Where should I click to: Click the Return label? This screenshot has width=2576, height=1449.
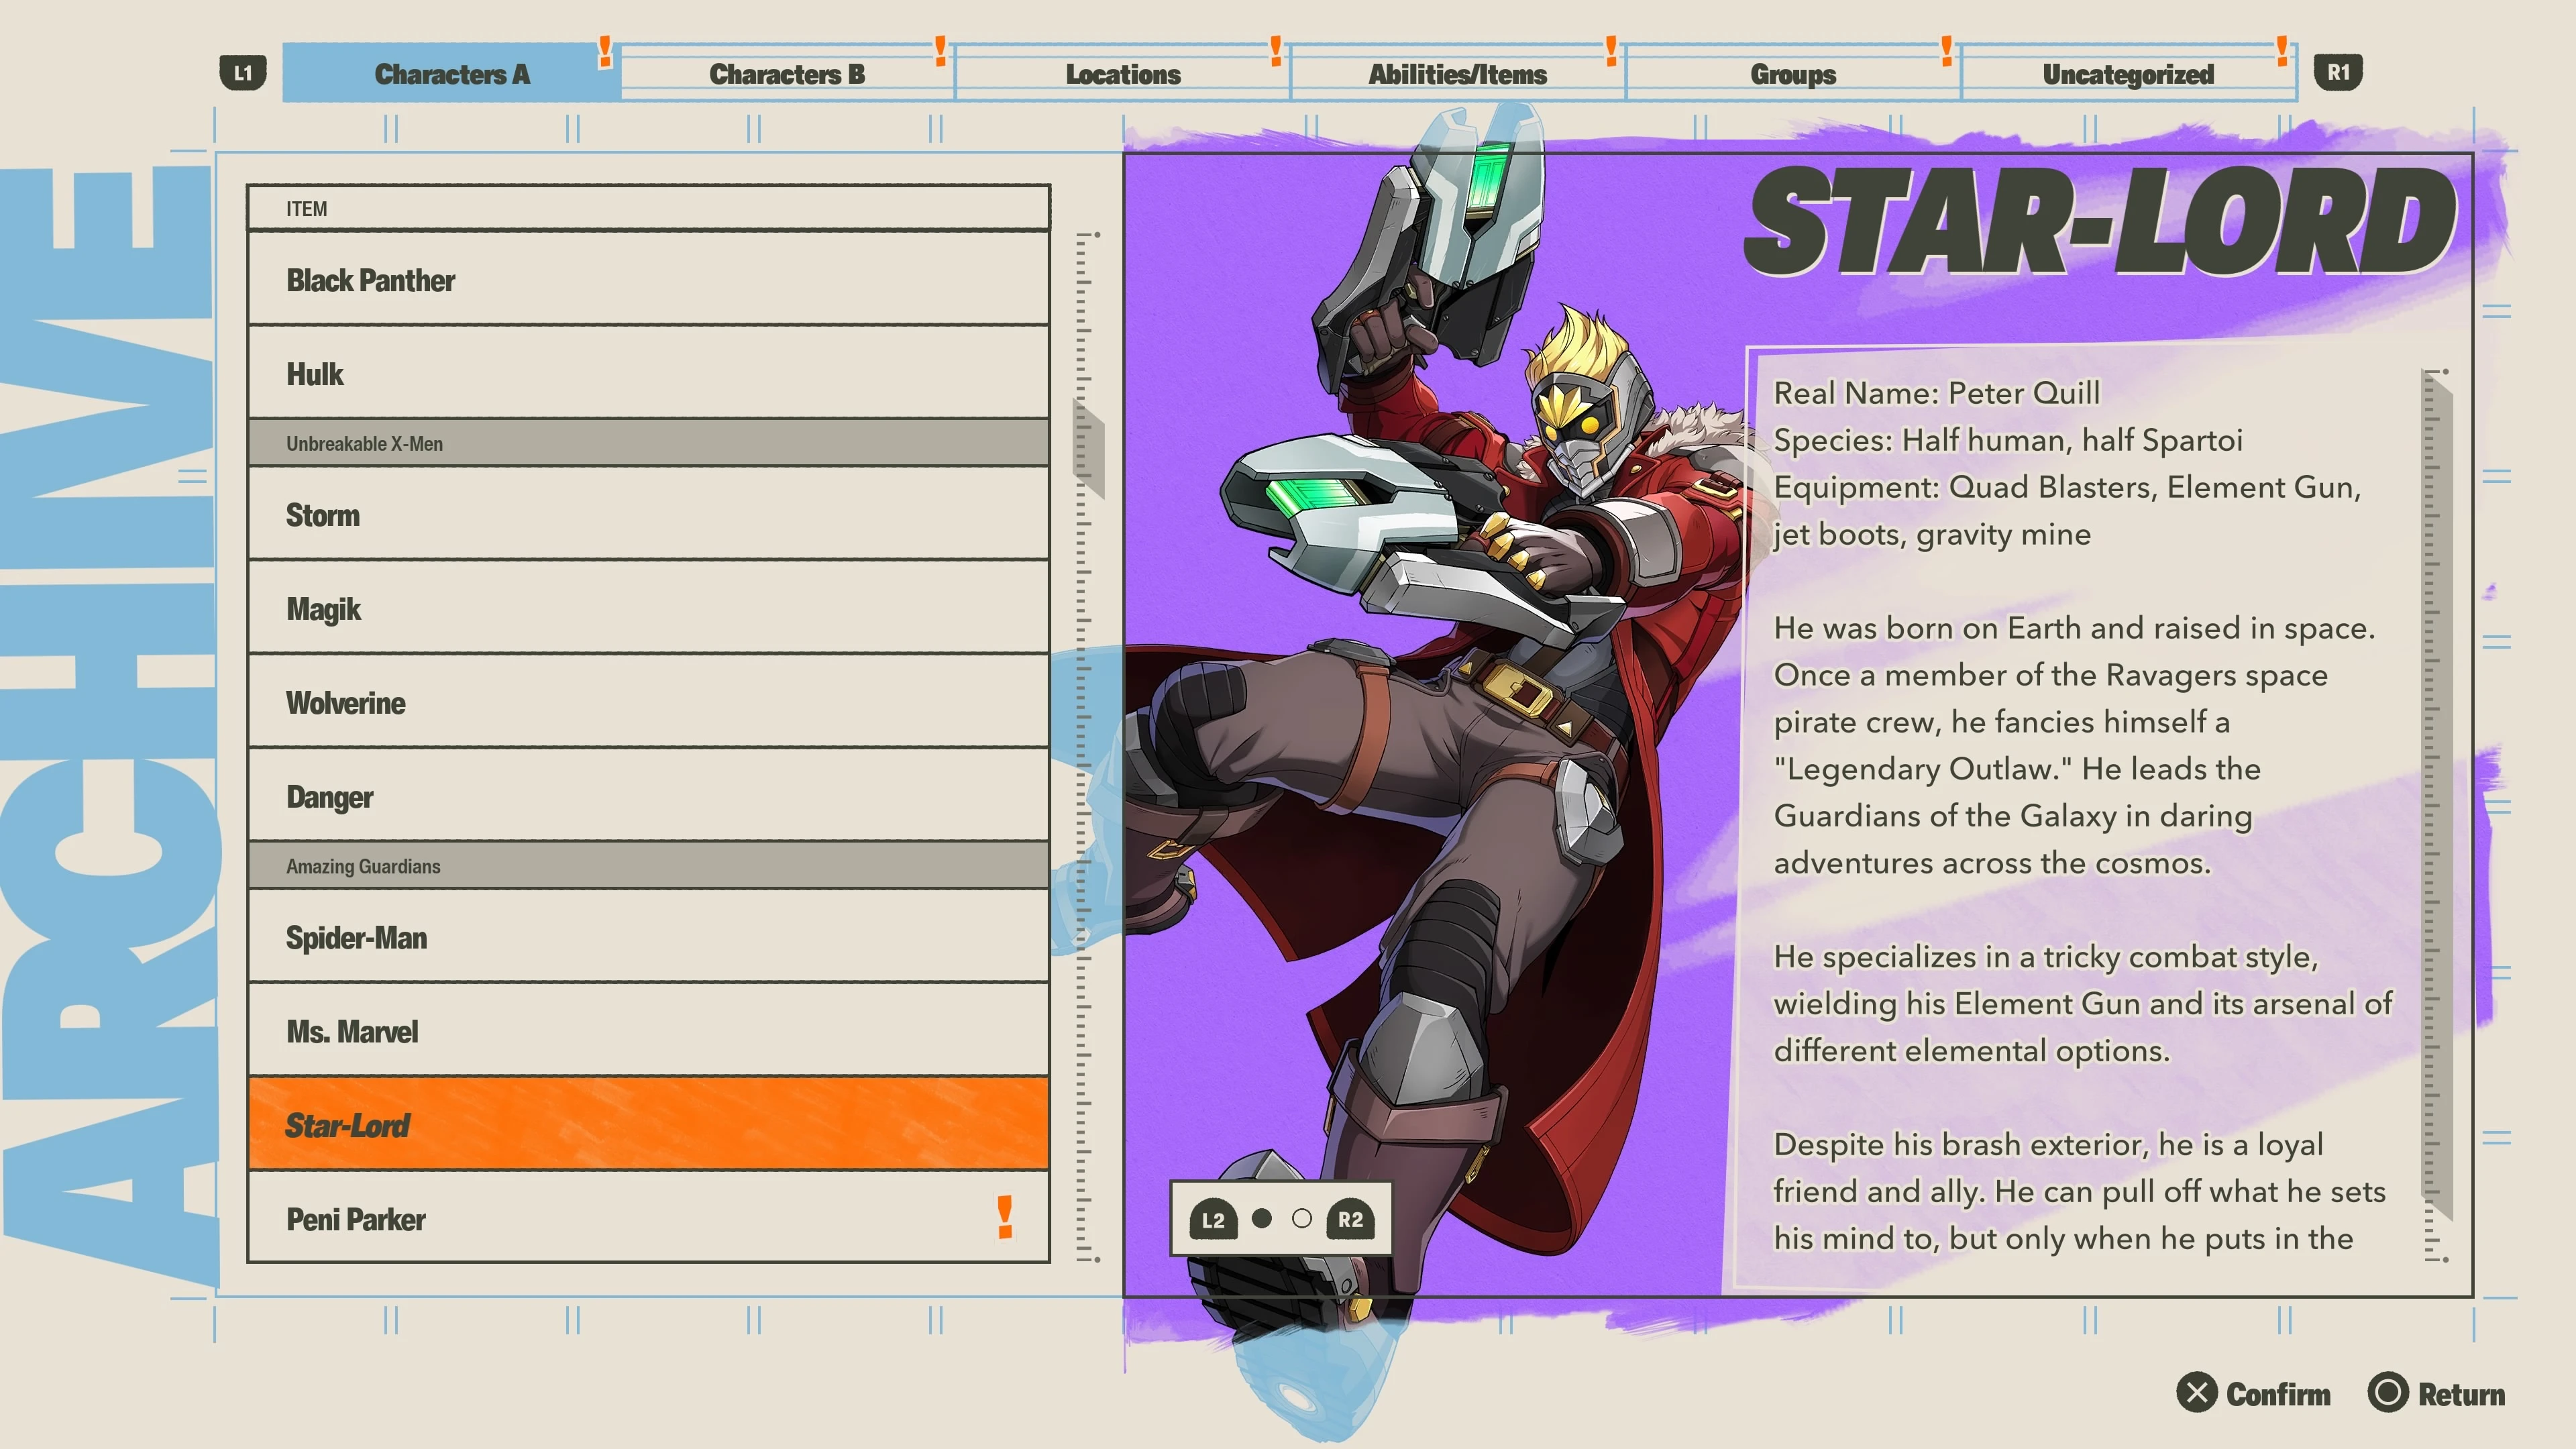tap(2461, 1394)
